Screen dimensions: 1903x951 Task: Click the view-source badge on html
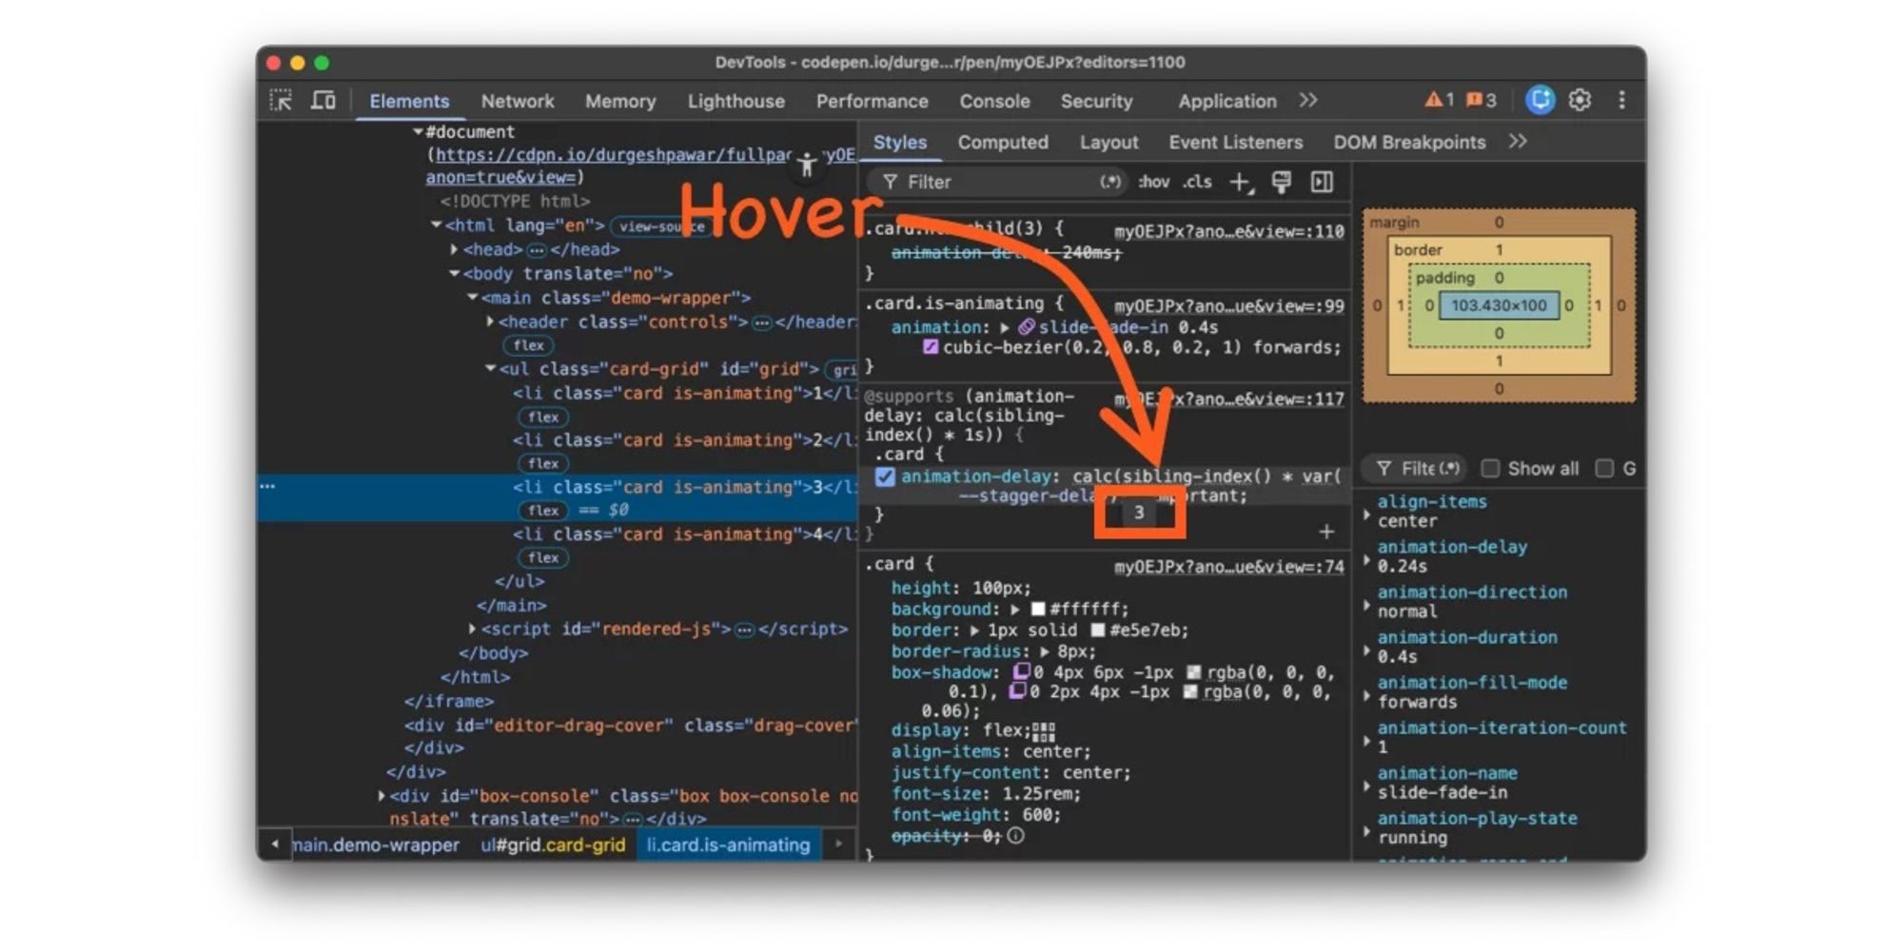click(663, 226)
